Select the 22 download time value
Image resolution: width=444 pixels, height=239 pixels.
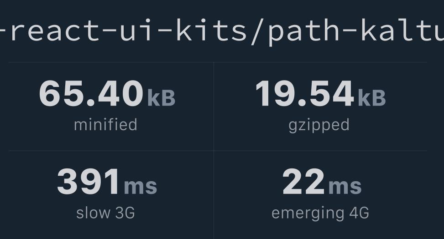(303, 181)
